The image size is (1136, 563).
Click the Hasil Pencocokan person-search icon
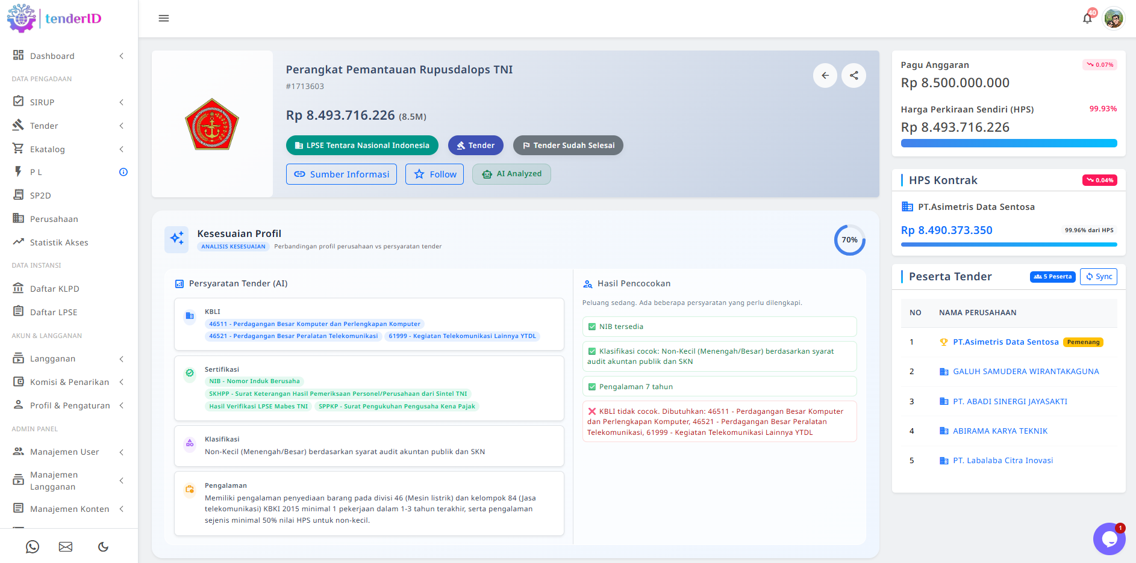click(588, 284)
